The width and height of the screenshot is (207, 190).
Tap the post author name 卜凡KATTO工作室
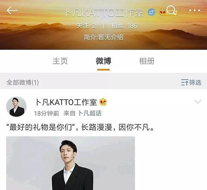[66, 102]
